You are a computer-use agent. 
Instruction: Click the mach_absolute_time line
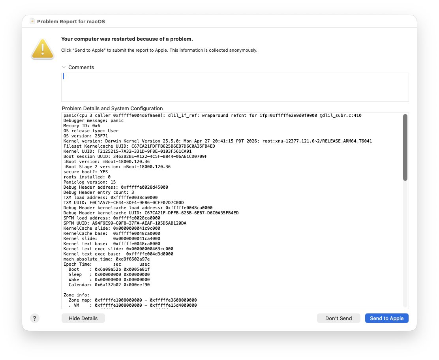[106, 259]
